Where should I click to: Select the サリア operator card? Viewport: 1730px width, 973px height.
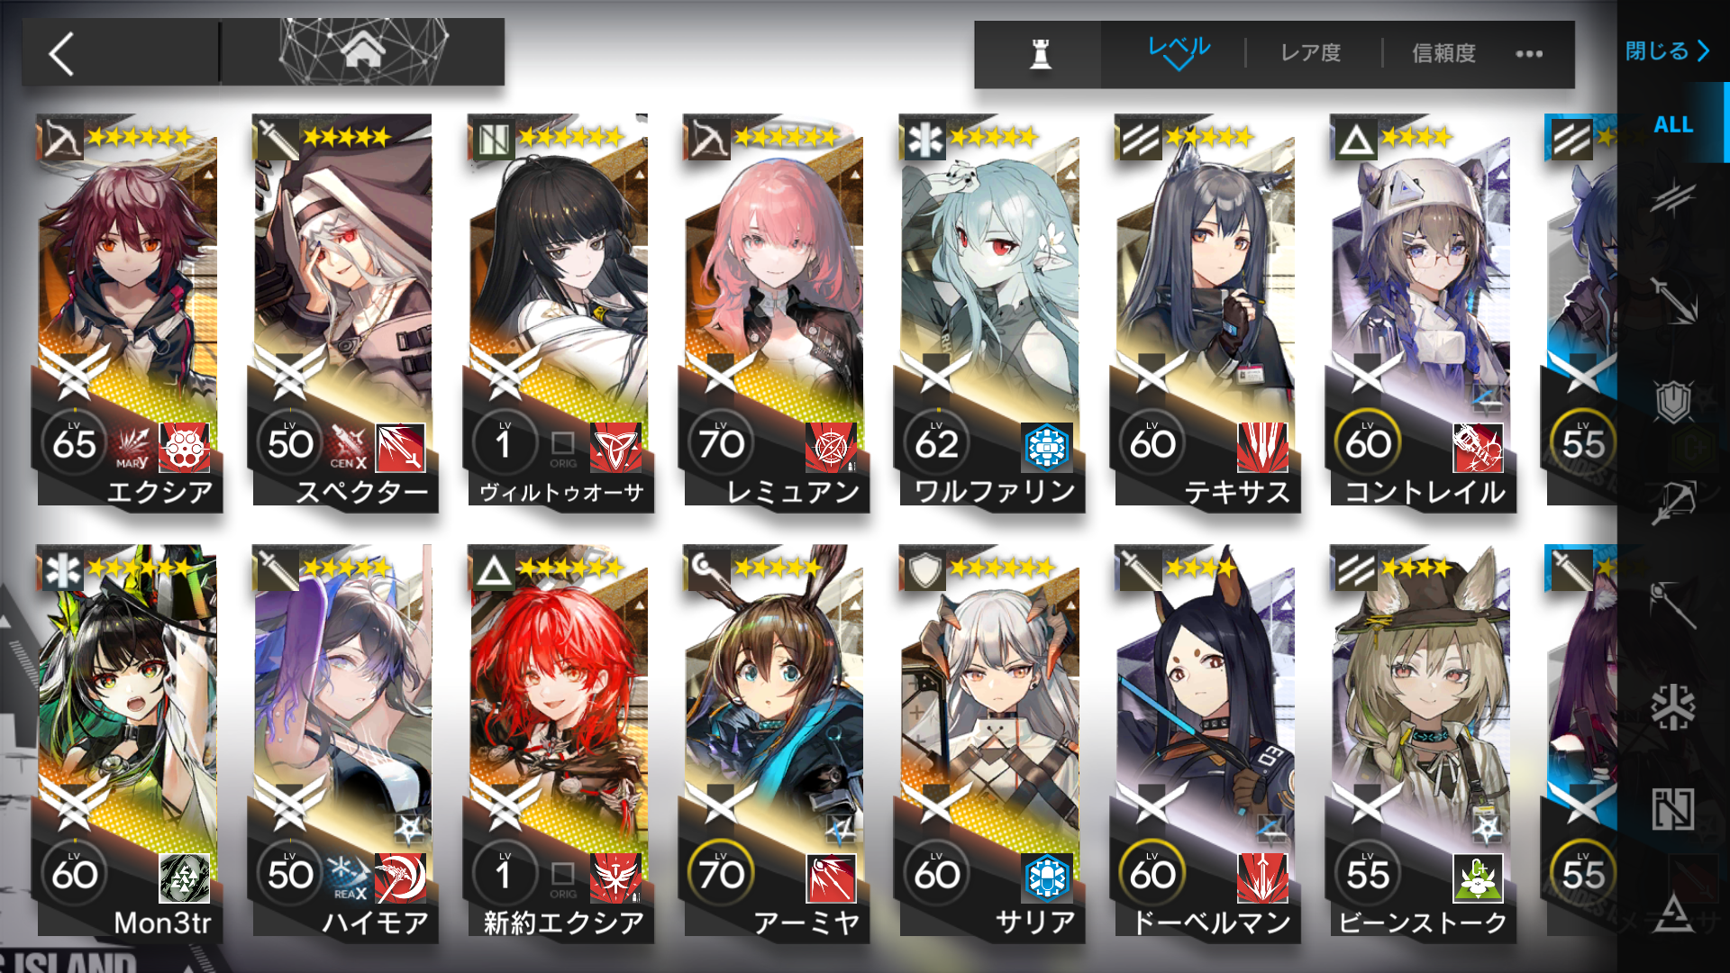tap(990, 744)
